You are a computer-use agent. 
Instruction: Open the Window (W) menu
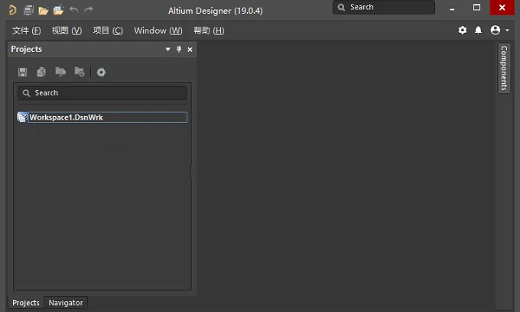coord(158,31)
